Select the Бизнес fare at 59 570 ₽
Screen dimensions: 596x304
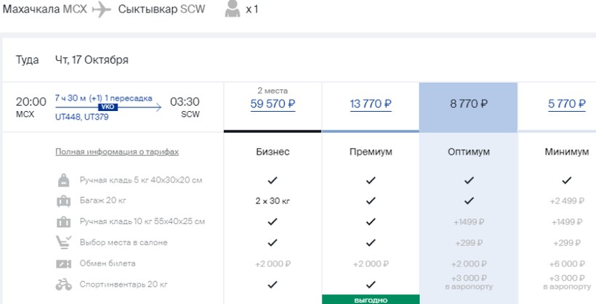point(272,104)
